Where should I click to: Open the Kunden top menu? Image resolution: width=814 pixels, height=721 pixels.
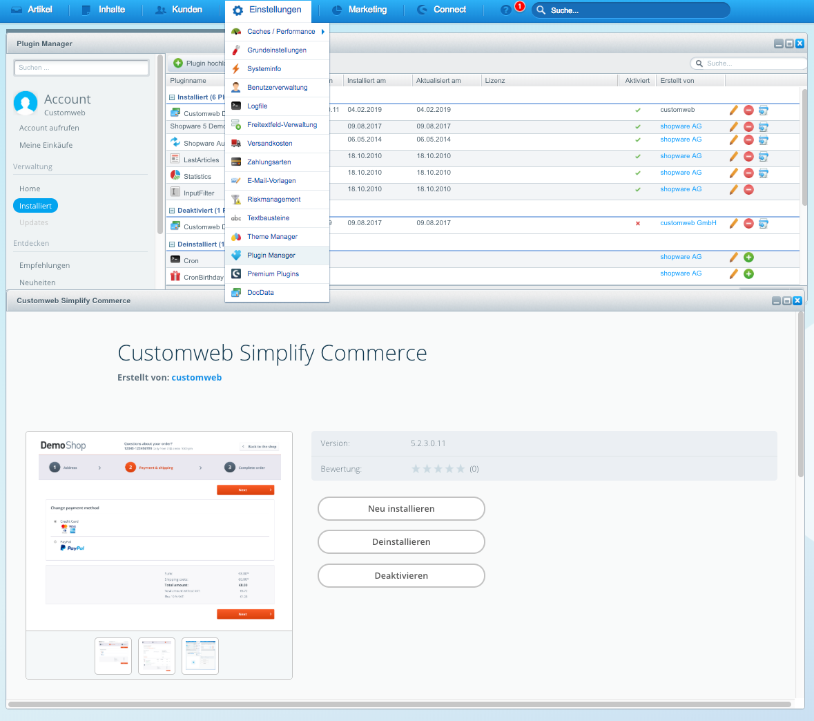[179, 10]
